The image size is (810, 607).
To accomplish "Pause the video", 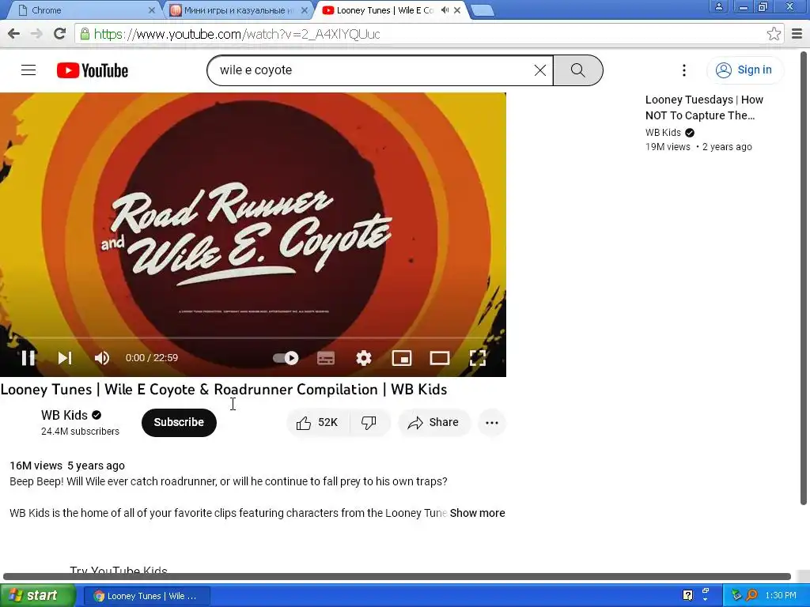I will [x=28, y=358].
